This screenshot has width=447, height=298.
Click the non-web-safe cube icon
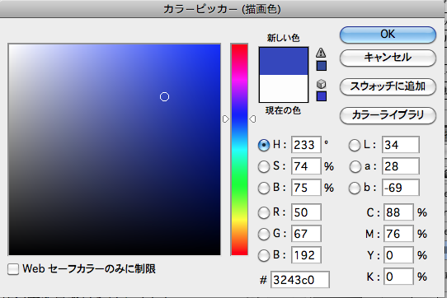(322, 84)
